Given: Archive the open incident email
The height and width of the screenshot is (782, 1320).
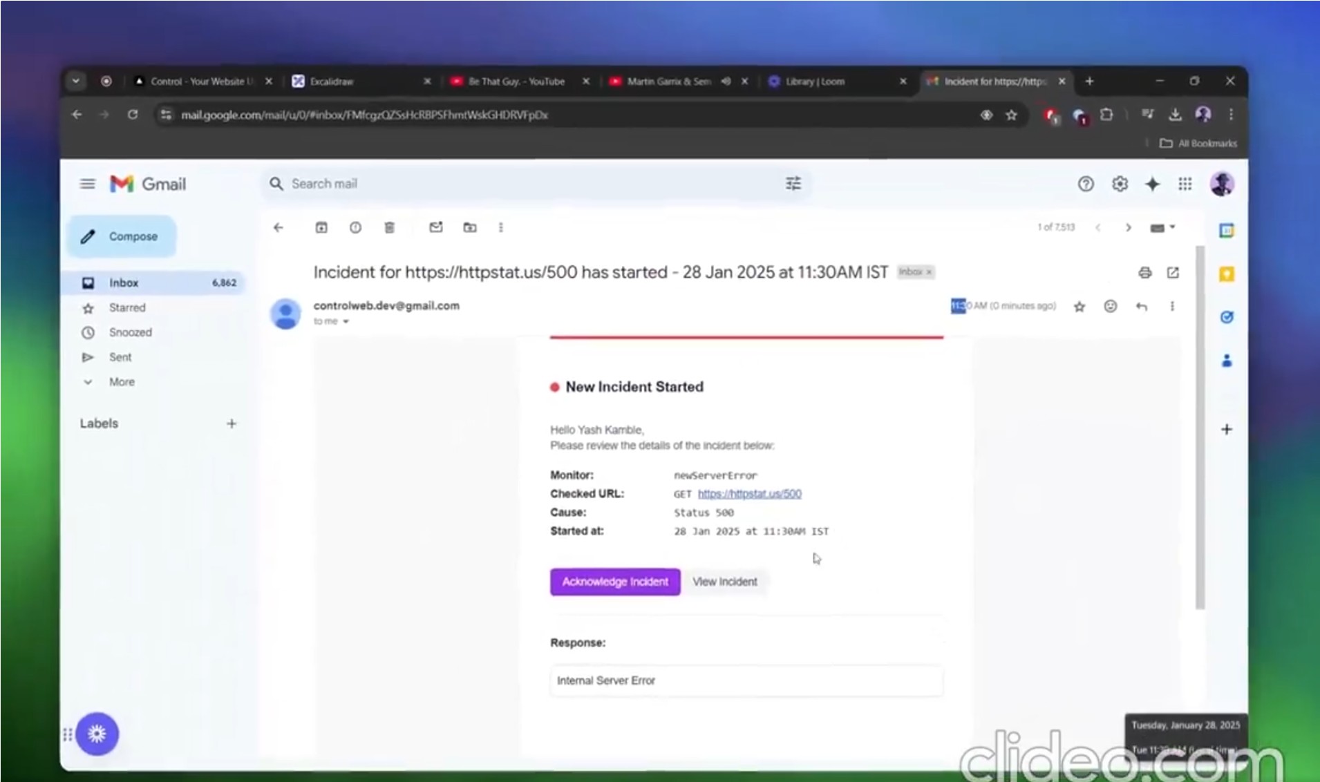Looking at the screenshot, I should (x=321, y=227).
